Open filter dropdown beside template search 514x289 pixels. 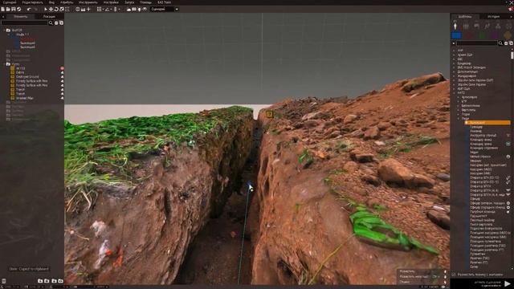[454, 43]
